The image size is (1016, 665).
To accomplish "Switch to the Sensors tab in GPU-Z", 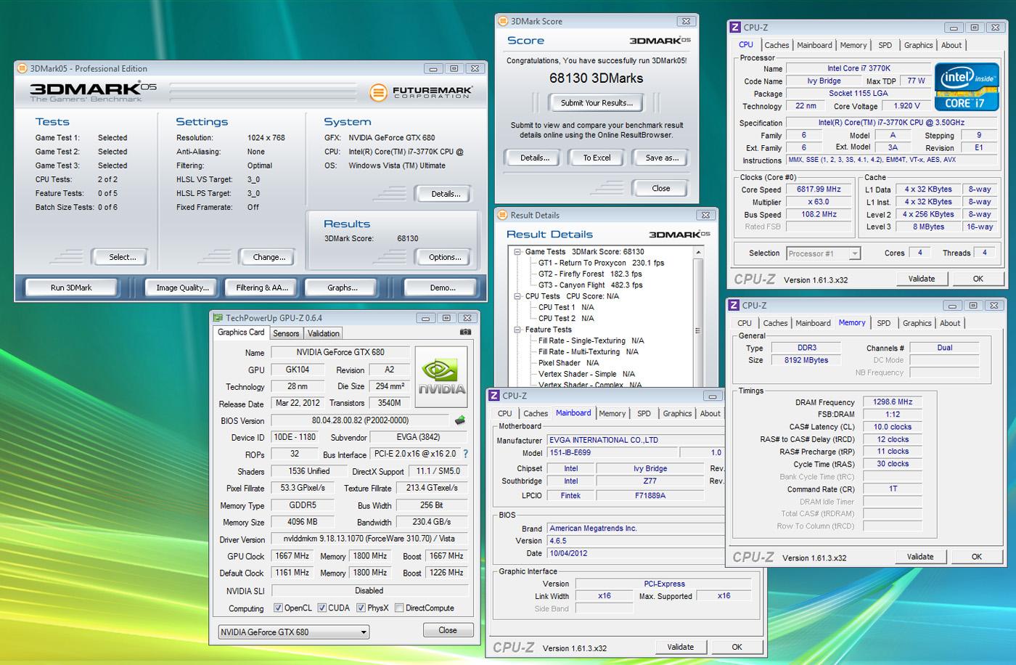I will click(x=286, y=333).
